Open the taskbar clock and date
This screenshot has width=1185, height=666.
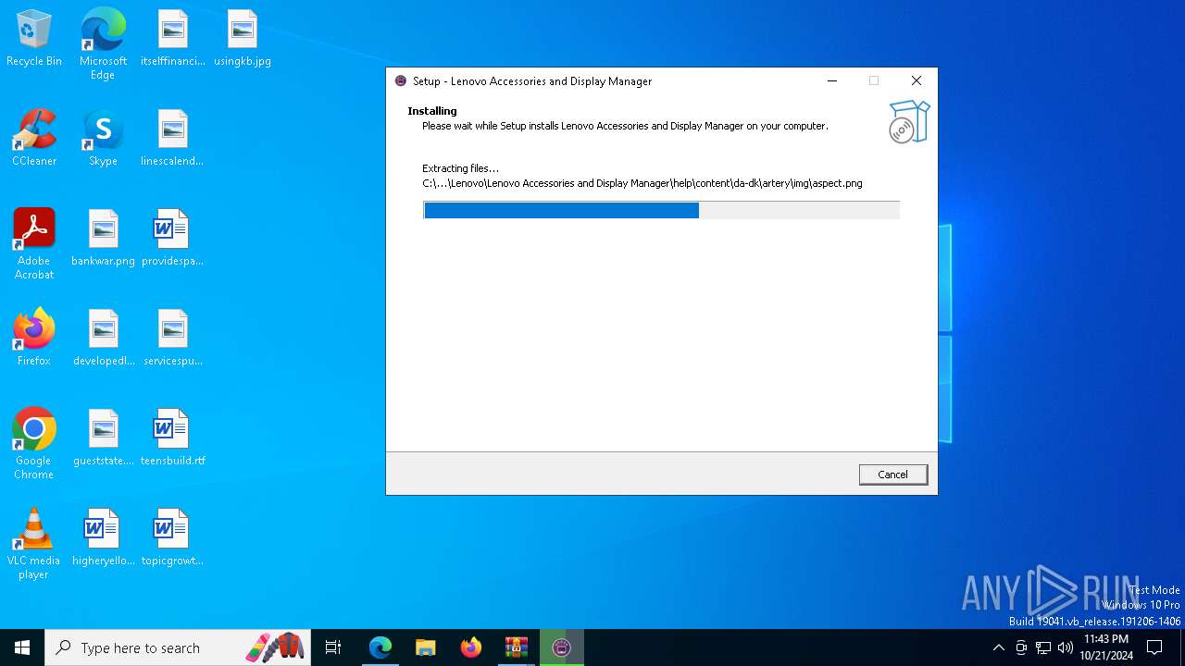(1105, 647)
